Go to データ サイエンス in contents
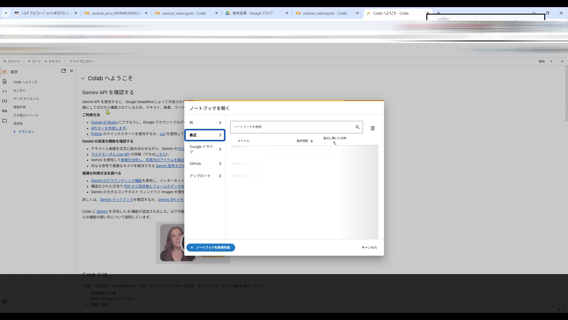 pyautogui.click(x=26, y=99)
